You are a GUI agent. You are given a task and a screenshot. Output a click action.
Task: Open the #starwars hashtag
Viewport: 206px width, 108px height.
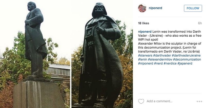coord(145,56)
